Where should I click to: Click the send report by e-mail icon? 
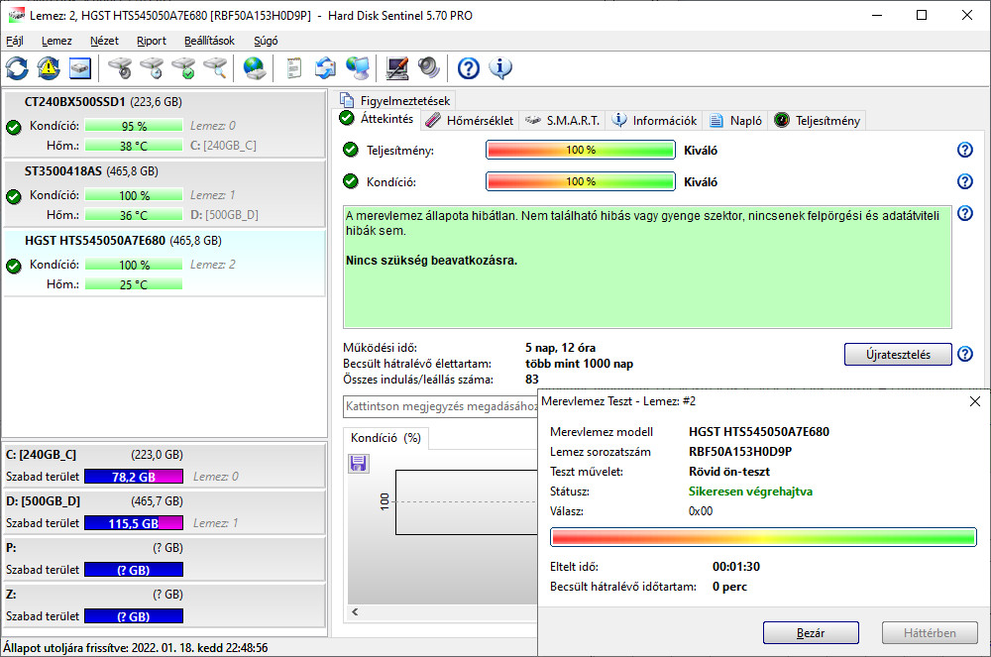[325, 68]
